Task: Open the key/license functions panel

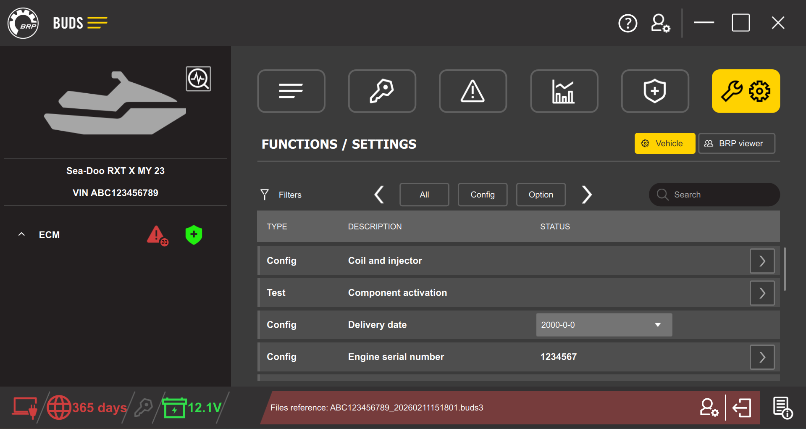Action: [382, 91]
